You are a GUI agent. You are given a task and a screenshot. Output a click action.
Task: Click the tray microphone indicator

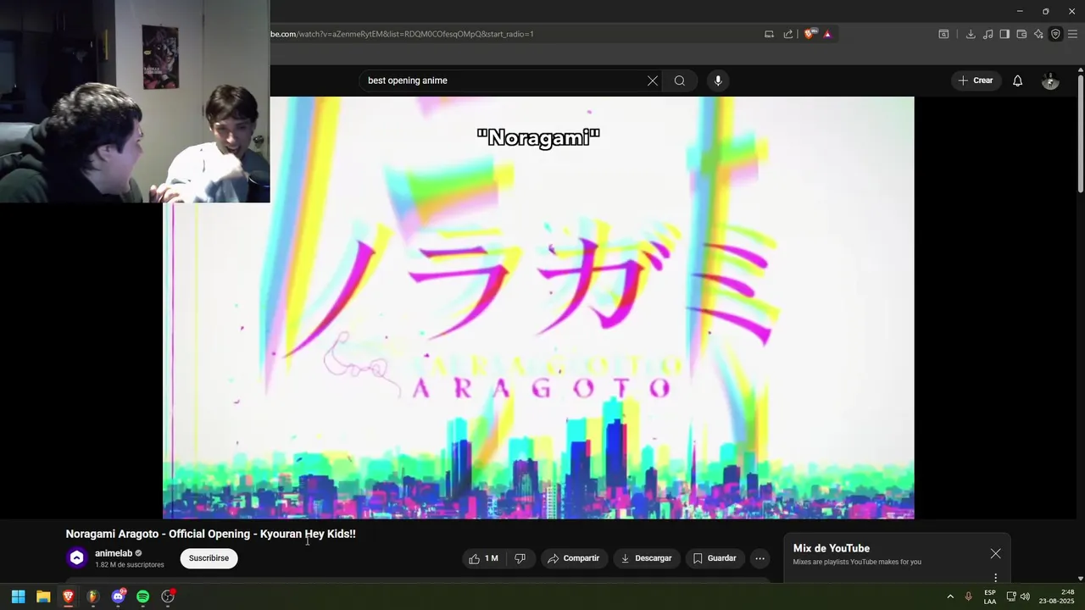point(968,596)
